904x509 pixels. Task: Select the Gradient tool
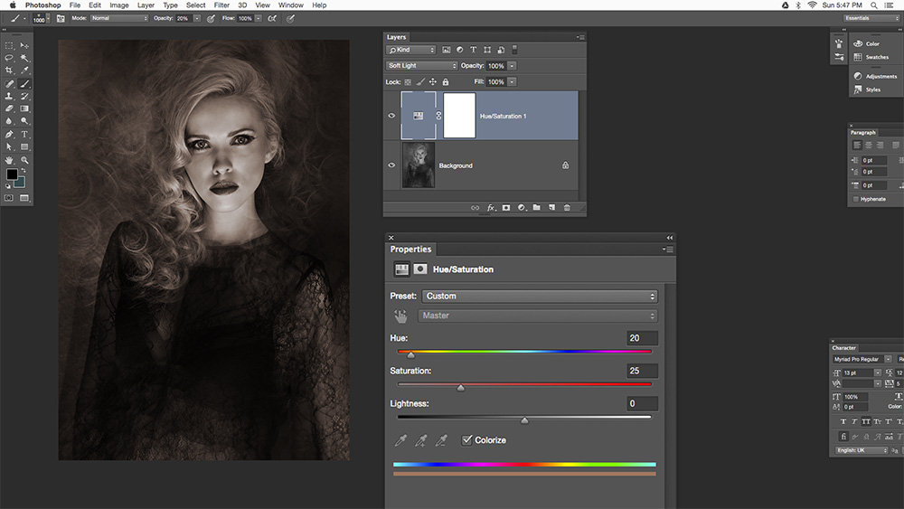24,108
